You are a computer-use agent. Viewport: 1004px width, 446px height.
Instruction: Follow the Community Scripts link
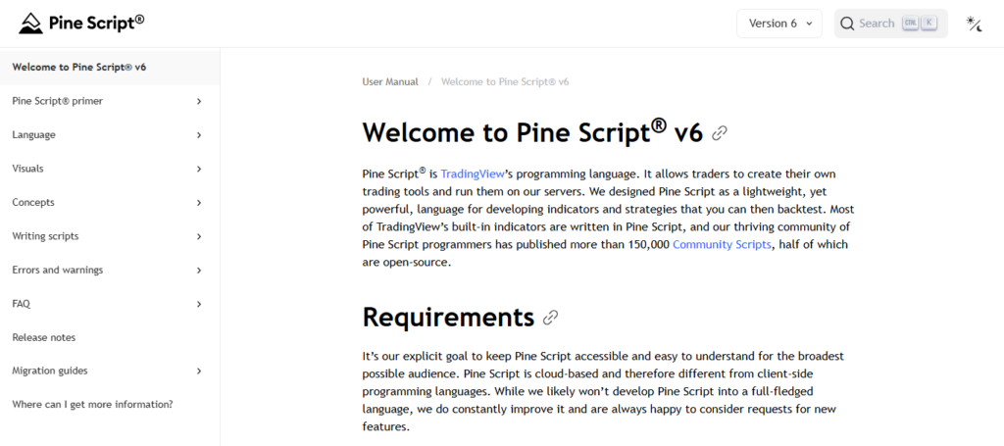pos(722,244)
